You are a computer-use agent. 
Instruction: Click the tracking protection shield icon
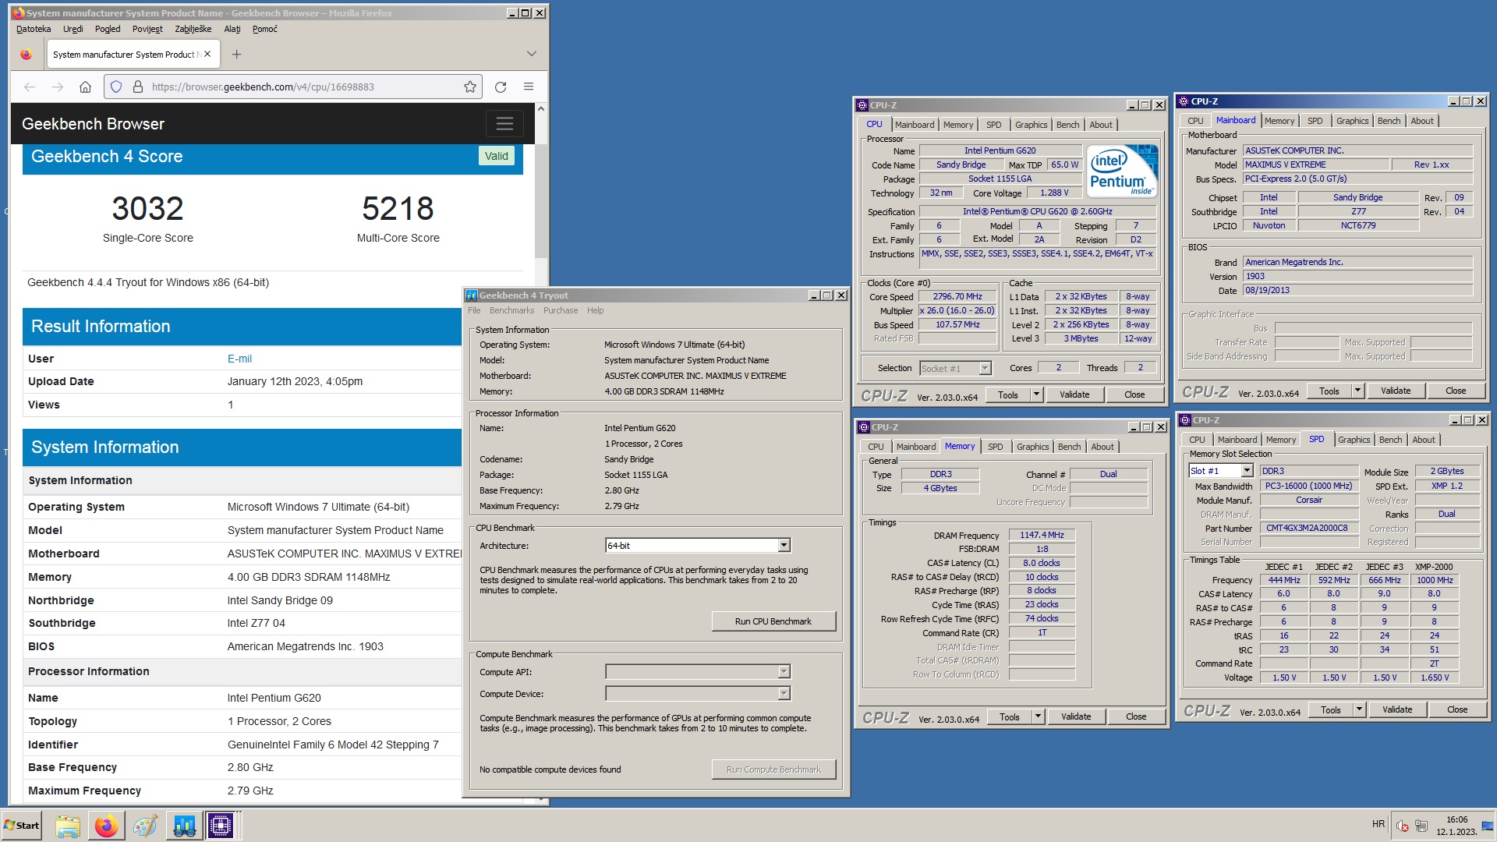pyautogui.click(x=116, y=87)
